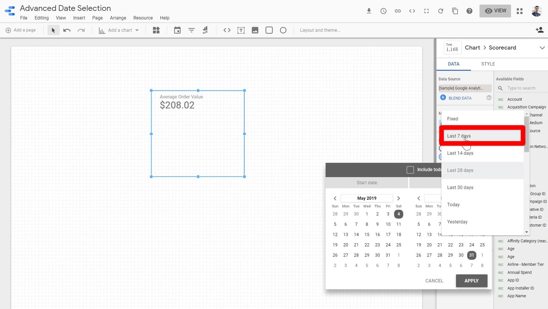This screenshot has height=309, width=548.
Task: Undo the last action
Action: point(66,30)
